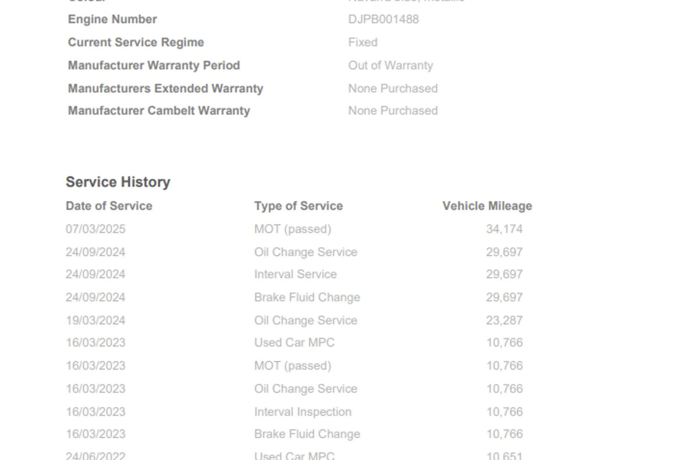Click the Service History heading

pyautogui.click(x=118, y=182)
